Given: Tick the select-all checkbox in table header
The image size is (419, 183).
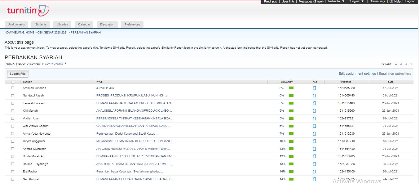Looking at the screenshot, I should click(13, 82).
